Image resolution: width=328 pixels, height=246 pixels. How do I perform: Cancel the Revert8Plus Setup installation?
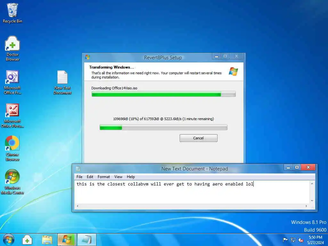tap(199, 138)
